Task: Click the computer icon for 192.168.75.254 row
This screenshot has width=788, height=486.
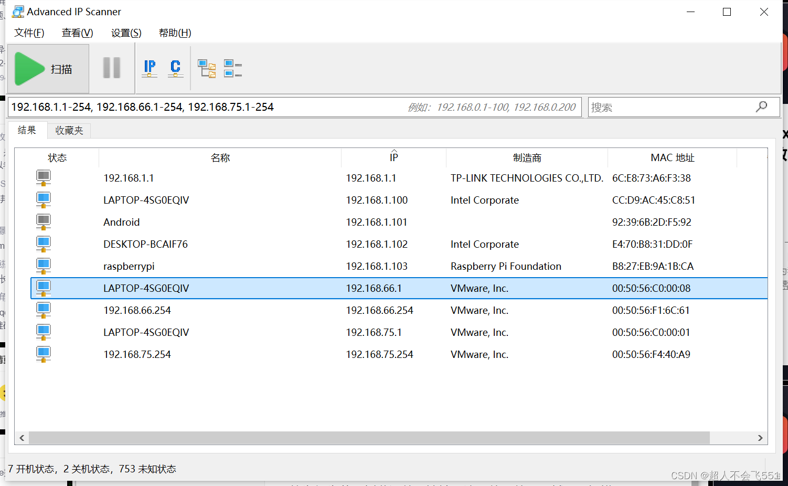Action: pyautogui.click(x=44, y=354)
